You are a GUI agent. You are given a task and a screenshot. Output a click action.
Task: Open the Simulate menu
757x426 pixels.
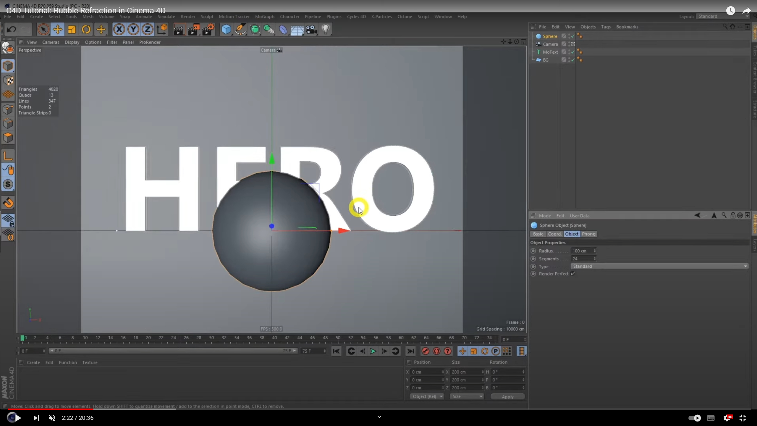click(166, 17)
